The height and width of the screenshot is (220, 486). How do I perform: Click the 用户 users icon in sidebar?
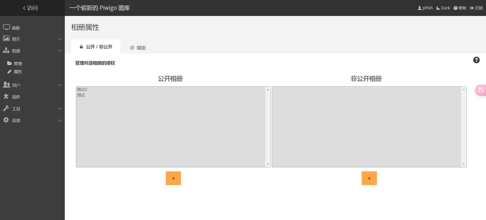pyautogui.click(x=7, y=85)
